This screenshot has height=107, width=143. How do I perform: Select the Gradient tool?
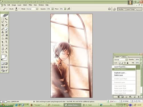pyautogui.click(x=6, y=35)
